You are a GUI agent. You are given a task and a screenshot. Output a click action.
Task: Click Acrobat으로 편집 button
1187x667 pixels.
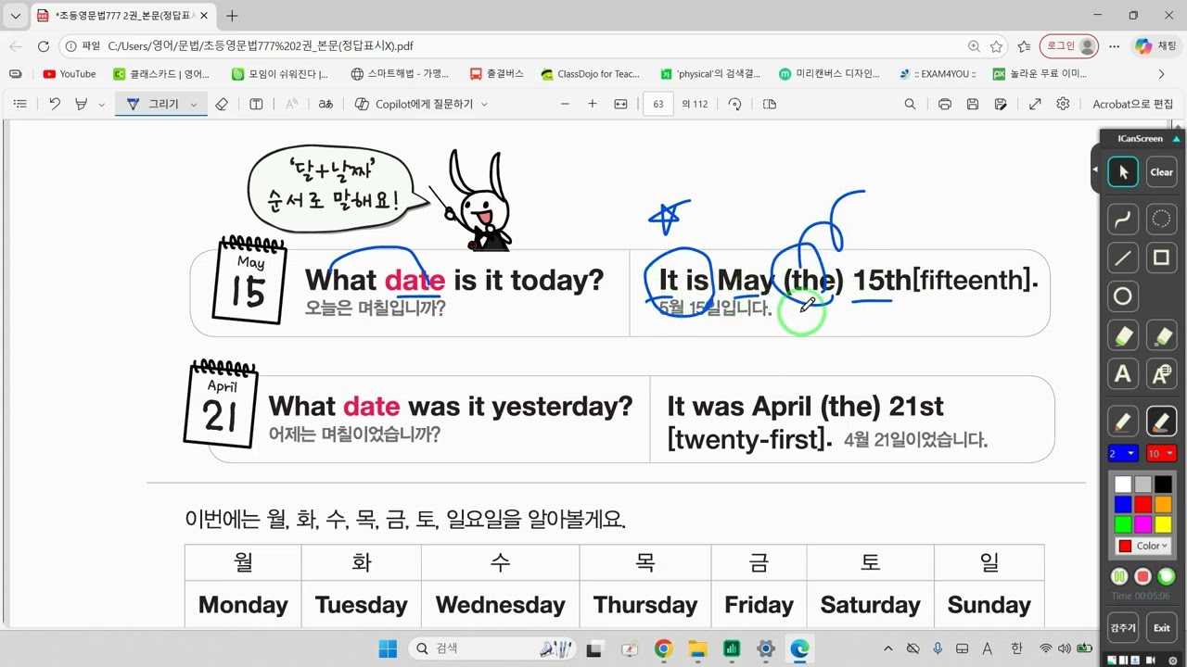pyautogui.click(x=1132, y=105)
